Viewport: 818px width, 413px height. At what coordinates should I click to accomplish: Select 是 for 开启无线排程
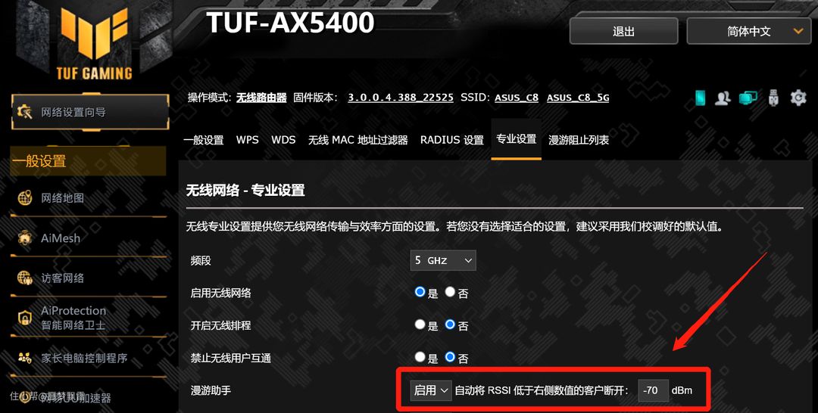click(420, 324)
